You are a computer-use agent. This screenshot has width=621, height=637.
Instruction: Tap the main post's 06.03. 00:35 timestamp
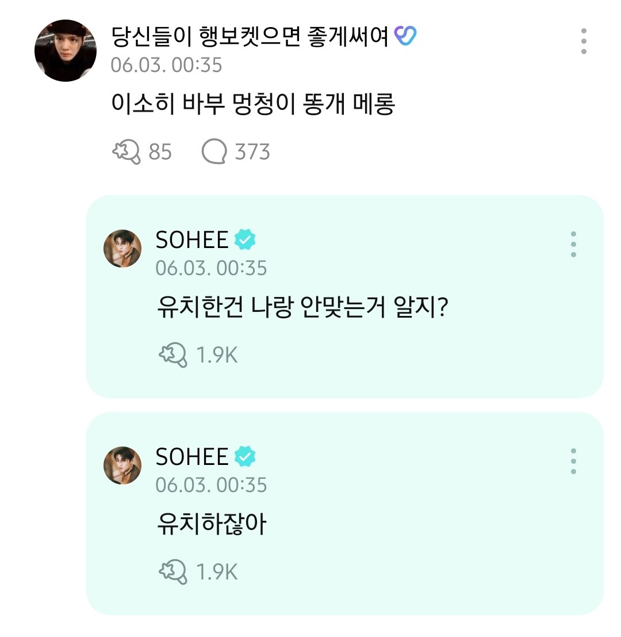166,65
